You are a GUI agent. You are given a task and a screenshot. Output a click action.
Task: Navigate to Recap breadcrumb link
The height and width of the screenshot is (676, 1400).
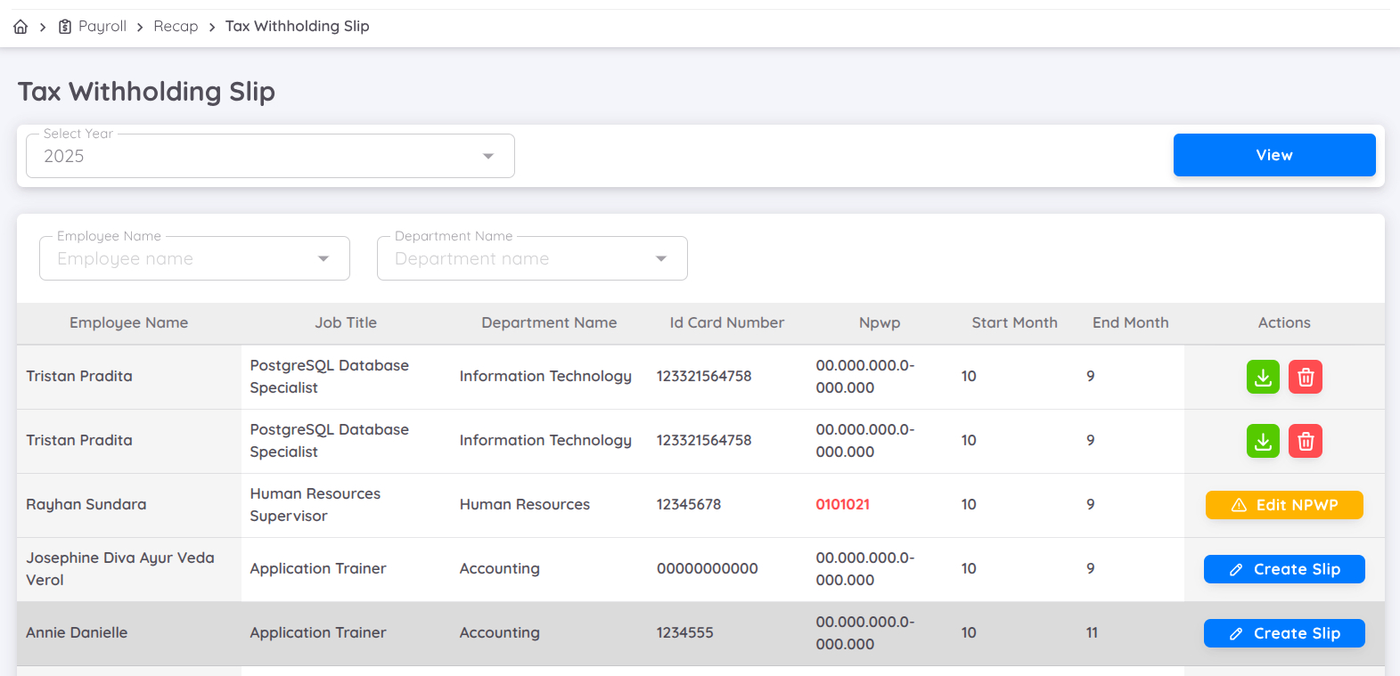(176, 27)
